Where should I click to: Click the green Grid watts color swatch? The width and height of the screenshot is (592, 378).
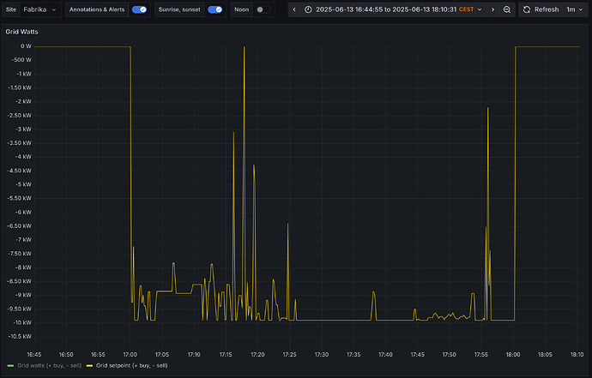[10, 365]
